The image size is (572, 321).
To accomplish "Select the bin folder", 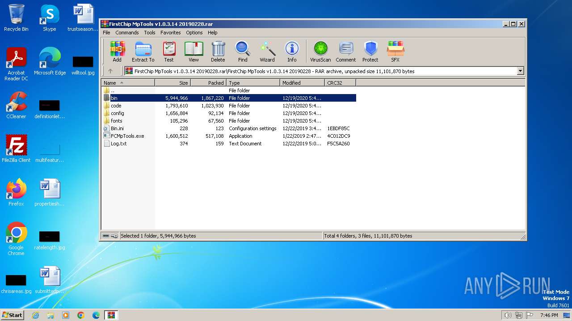I will (x=229, y=98).
